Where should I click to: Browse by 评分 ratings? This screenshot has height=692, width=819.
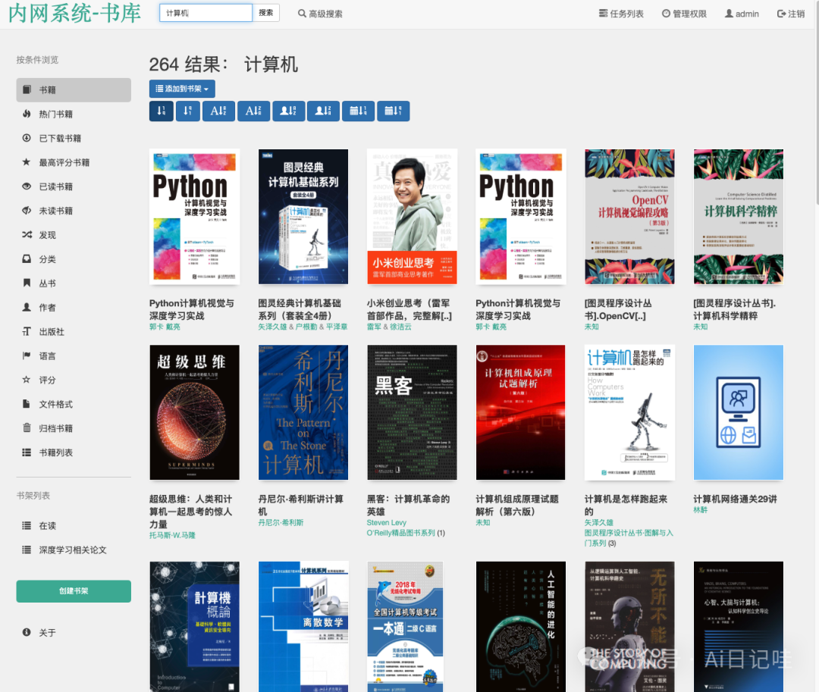(x=74, y=380)
